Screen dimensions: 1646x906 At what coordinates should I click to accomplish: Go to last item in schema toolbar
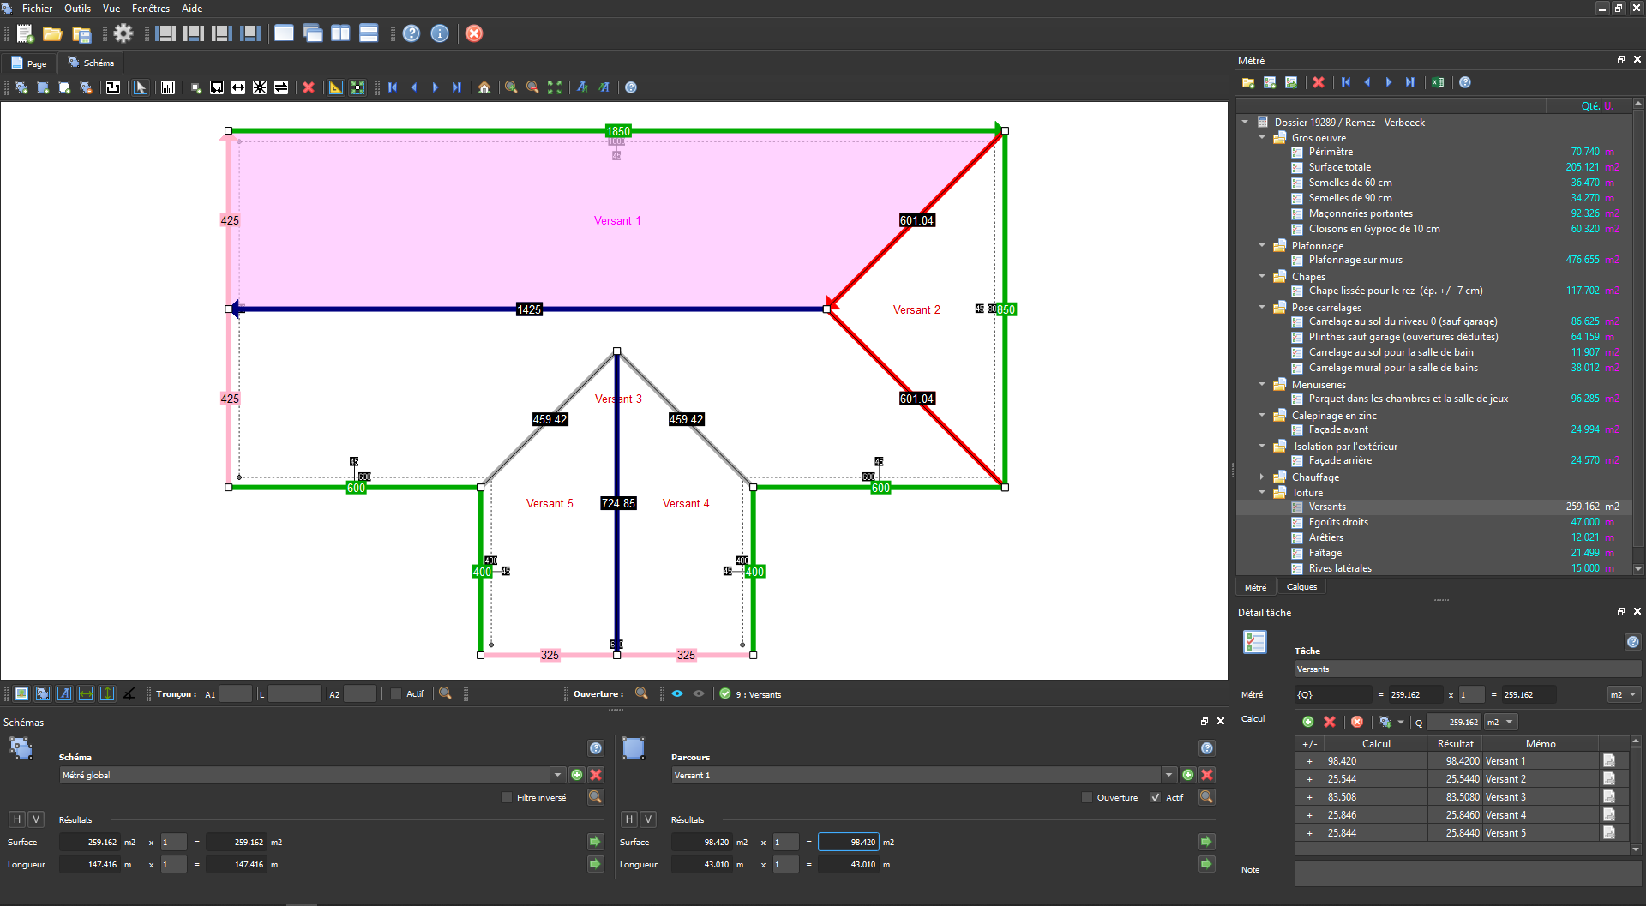[457, 87]
